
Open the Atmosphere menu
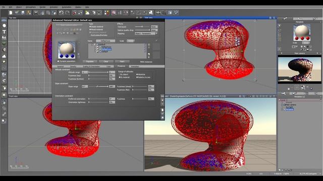tap(31, 7)
